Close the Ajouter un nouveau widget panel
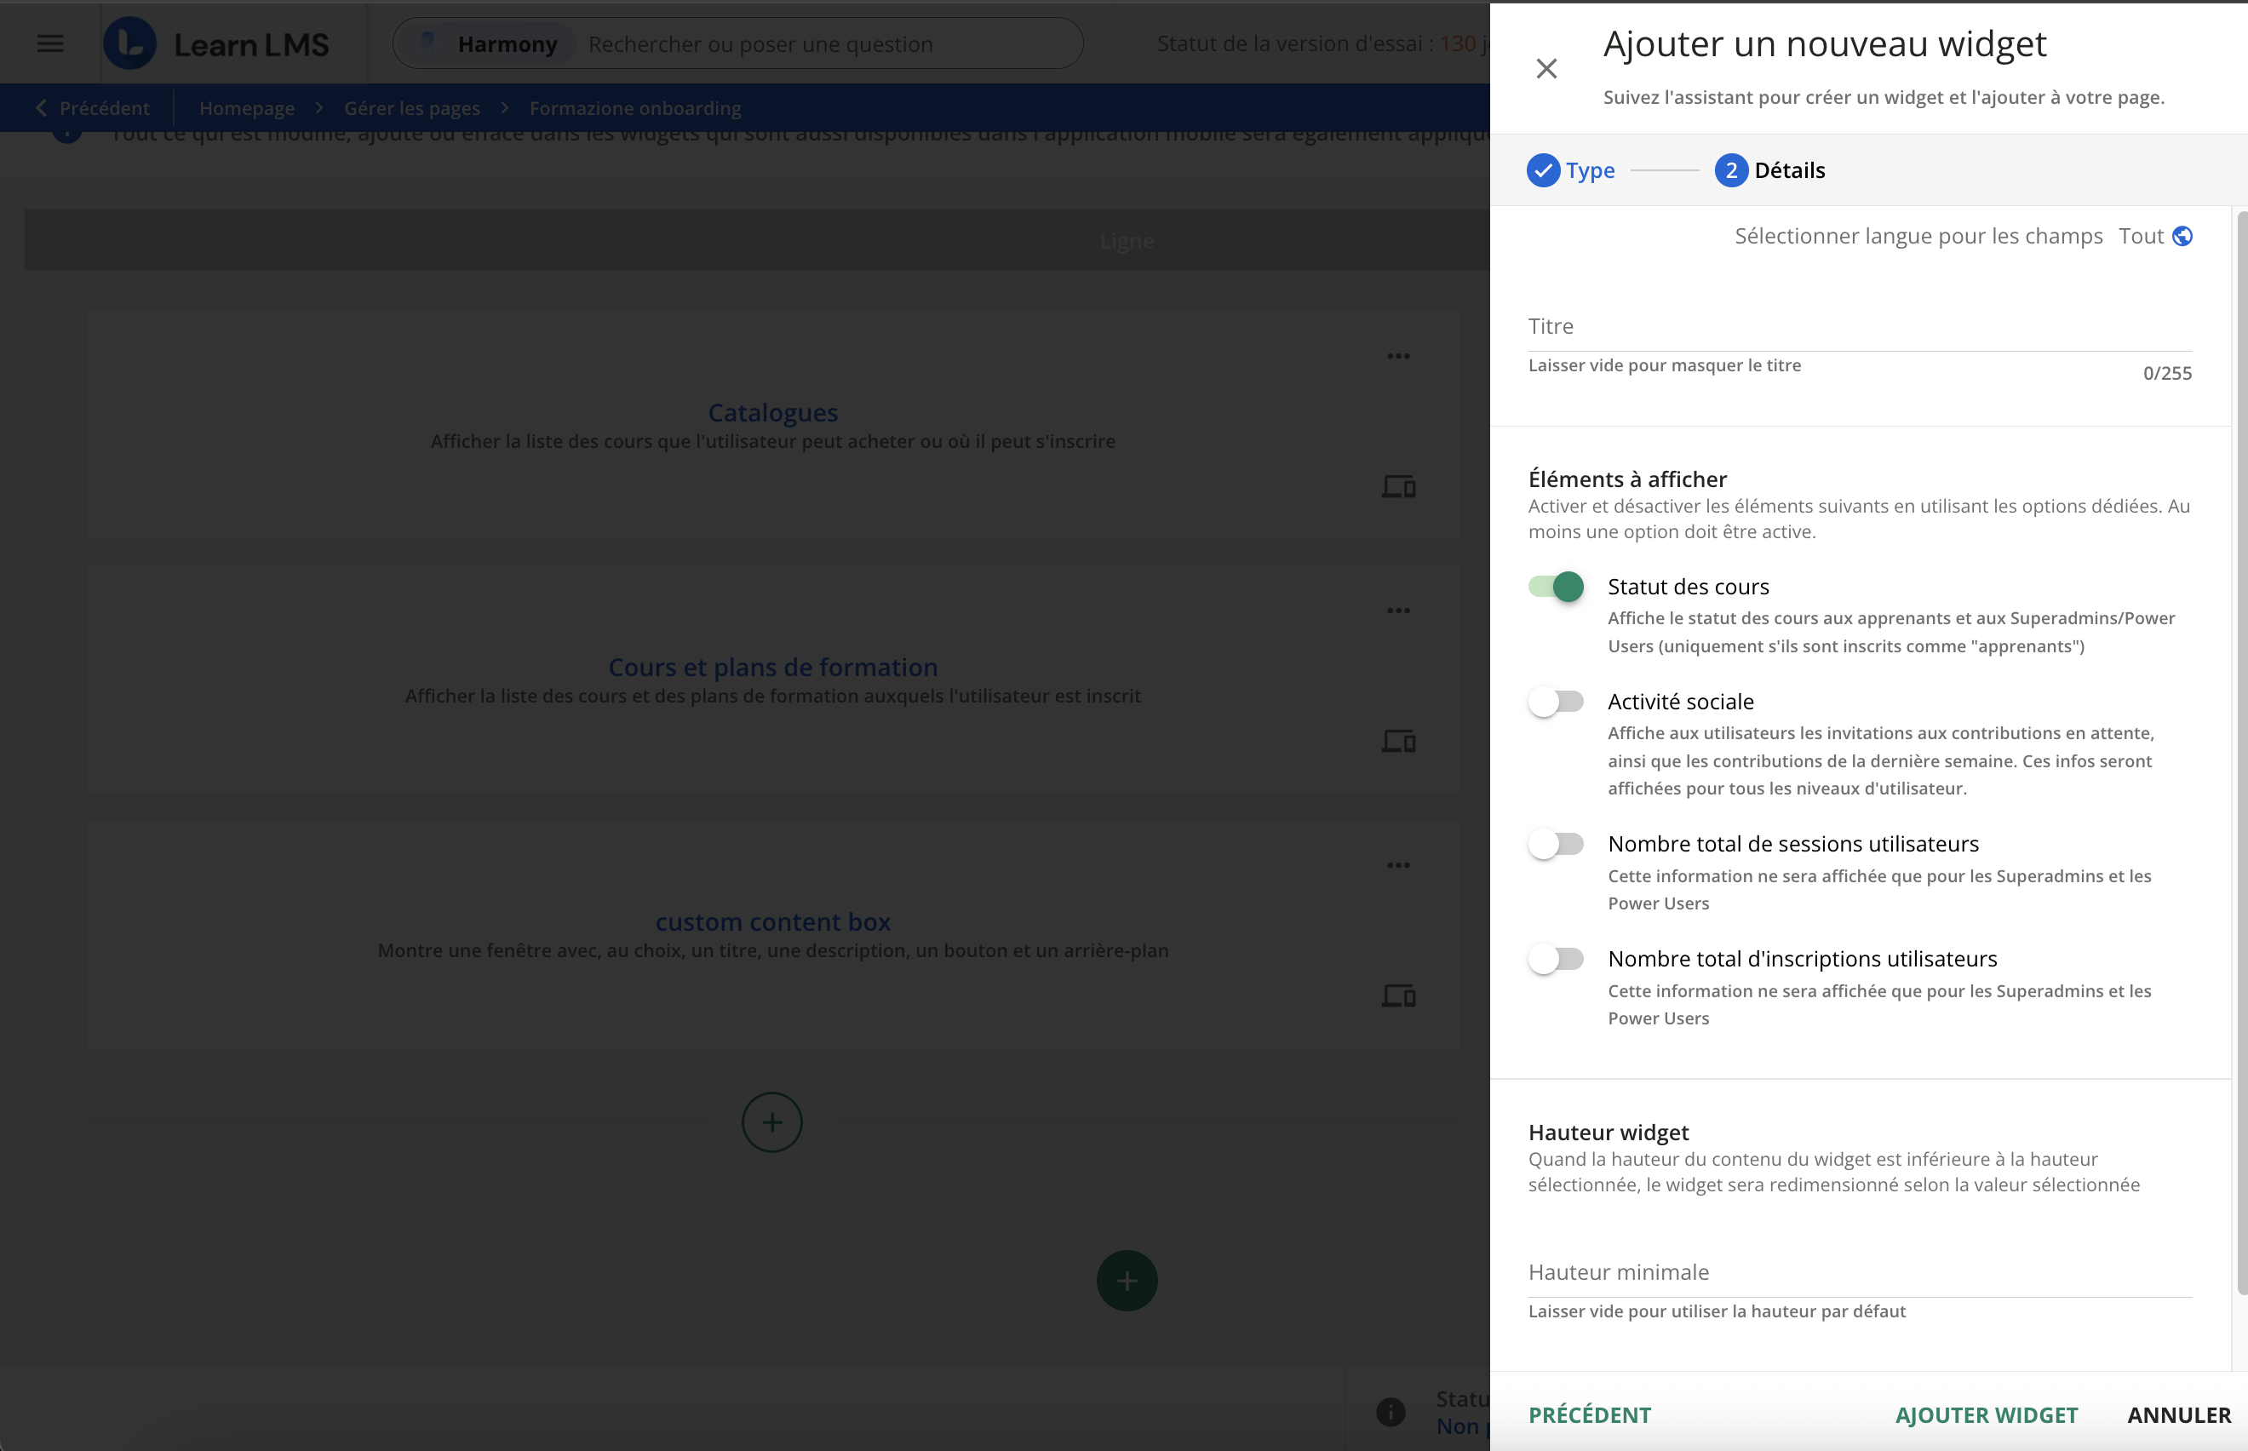 click(1546, 69)
